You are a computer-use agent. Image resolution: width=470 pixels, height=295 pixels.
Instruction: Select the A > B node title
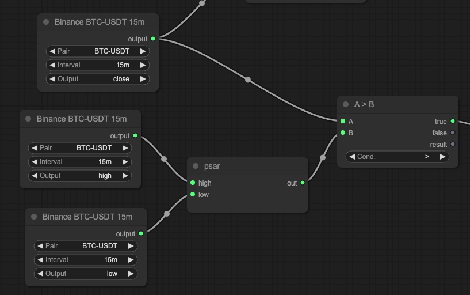(x=364, y=104)
